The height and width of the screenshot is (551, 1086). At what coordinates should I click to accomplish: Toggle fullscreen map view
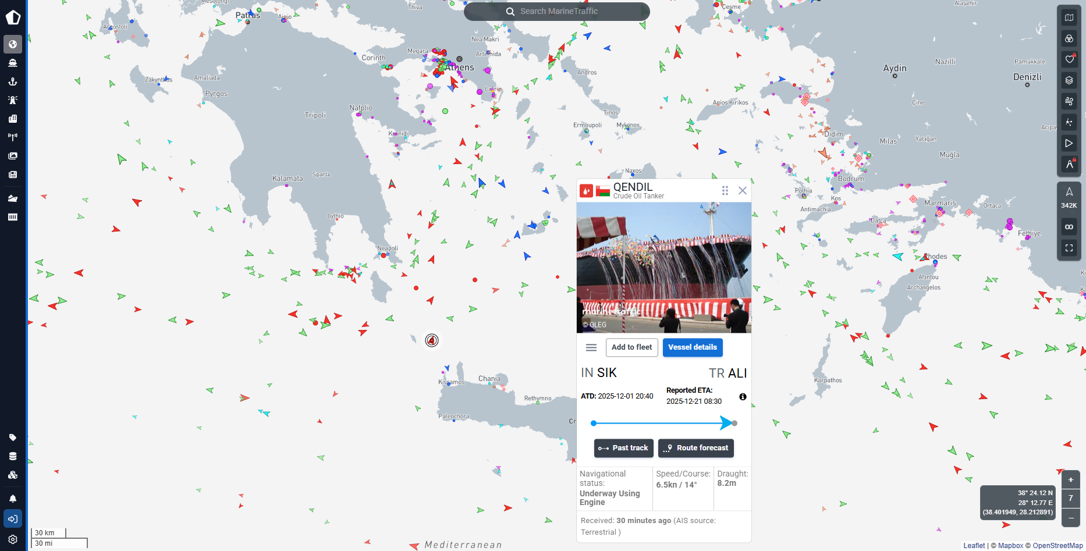point(1069,248)
